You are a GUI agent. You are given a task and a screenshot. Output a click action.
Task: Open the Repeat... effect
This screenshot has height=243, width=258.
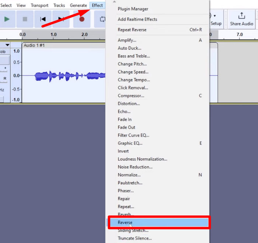pyautogui.click(x=157, y=206)
